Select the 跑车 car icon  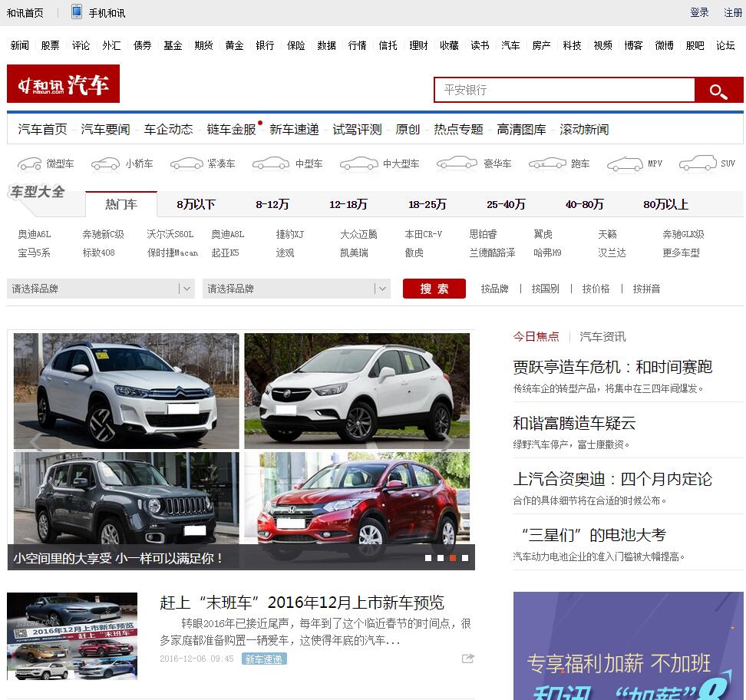(x=547, y=163)
